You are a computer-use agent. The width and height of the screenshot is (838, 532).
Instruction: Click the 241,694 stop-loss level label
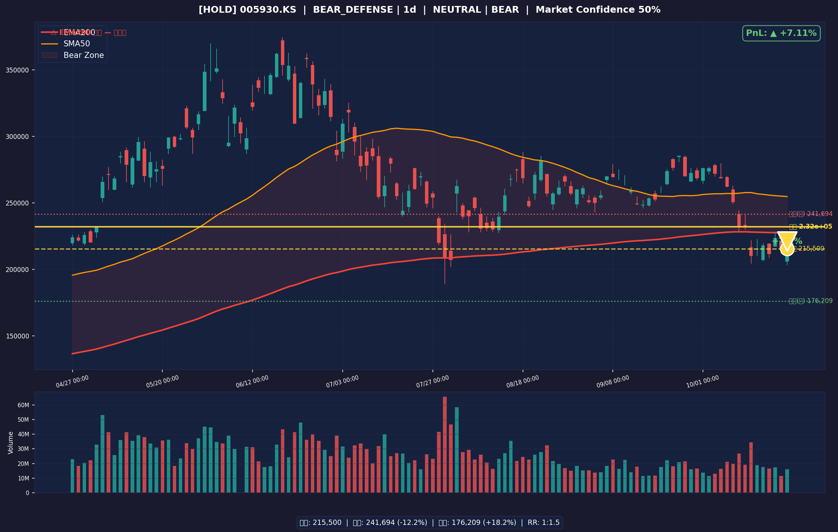point(811,214)
